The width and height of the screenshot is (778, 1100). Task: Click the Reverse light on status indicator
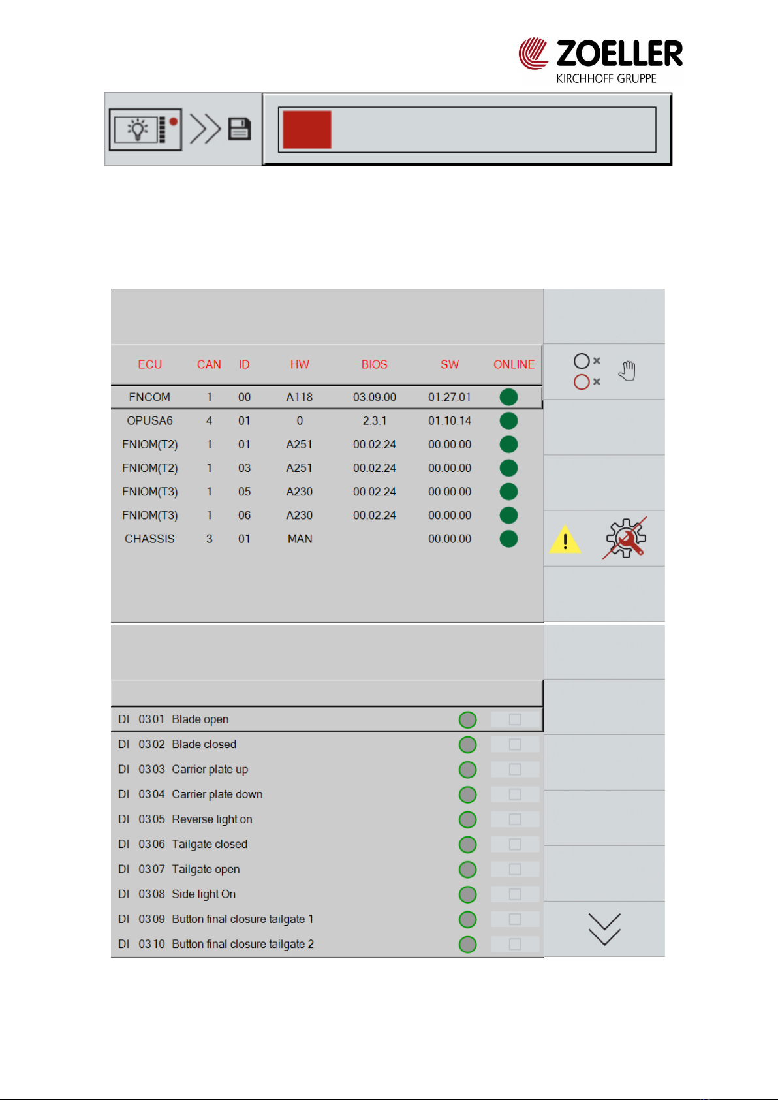pyautogui.click(x=467, y=819)
